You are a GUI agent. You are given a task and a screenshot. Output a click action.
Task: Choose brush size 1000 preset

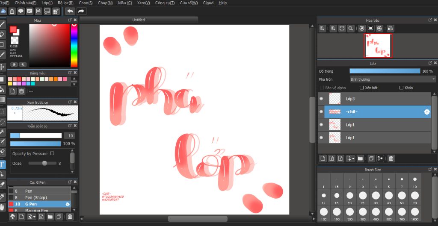(415, 214)
